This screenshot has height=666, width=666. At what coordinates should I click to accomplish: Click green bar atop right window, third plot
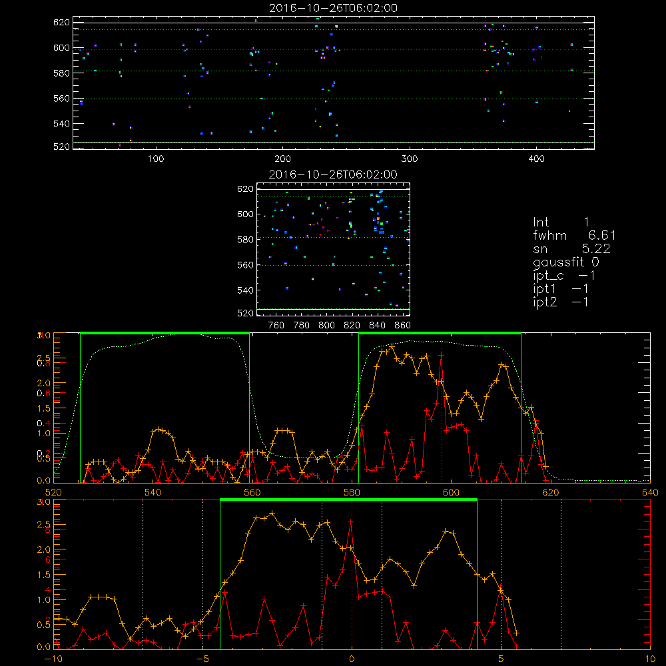(440, 333)
